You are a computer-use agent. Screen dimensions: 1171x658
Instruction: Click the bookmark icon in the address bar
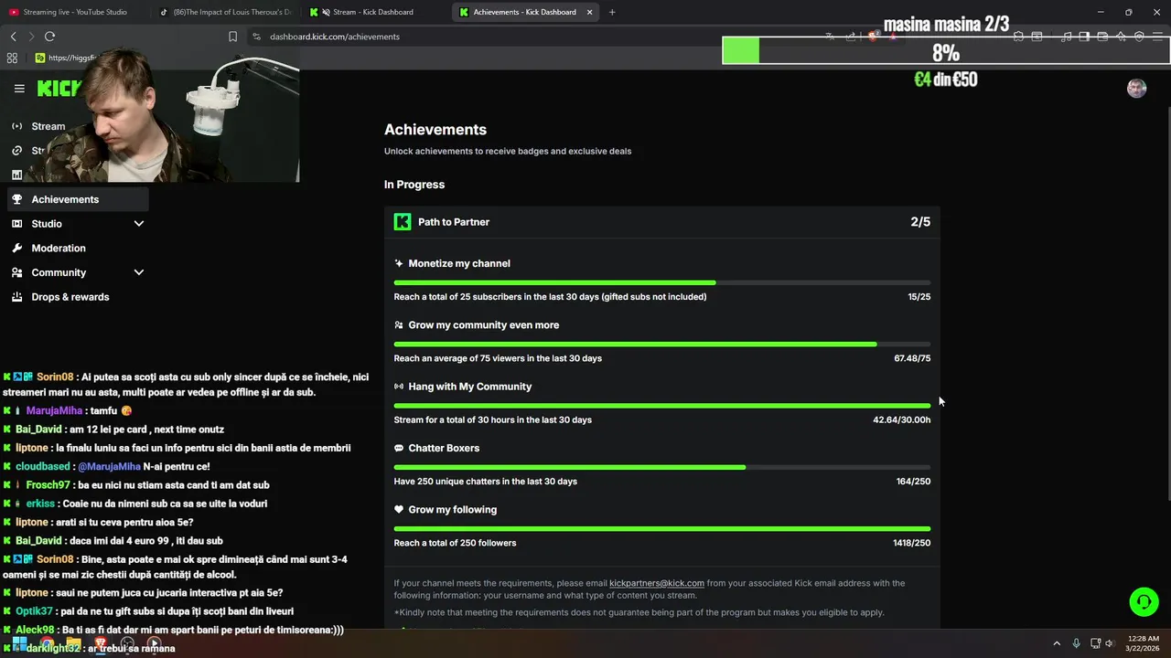coord(232,37)
